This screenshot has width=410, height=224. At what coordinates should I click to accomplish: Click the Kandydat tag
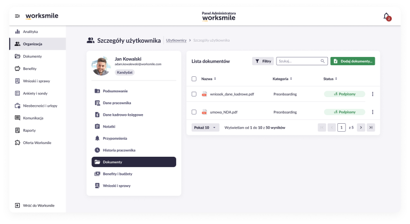coord(125,73)
